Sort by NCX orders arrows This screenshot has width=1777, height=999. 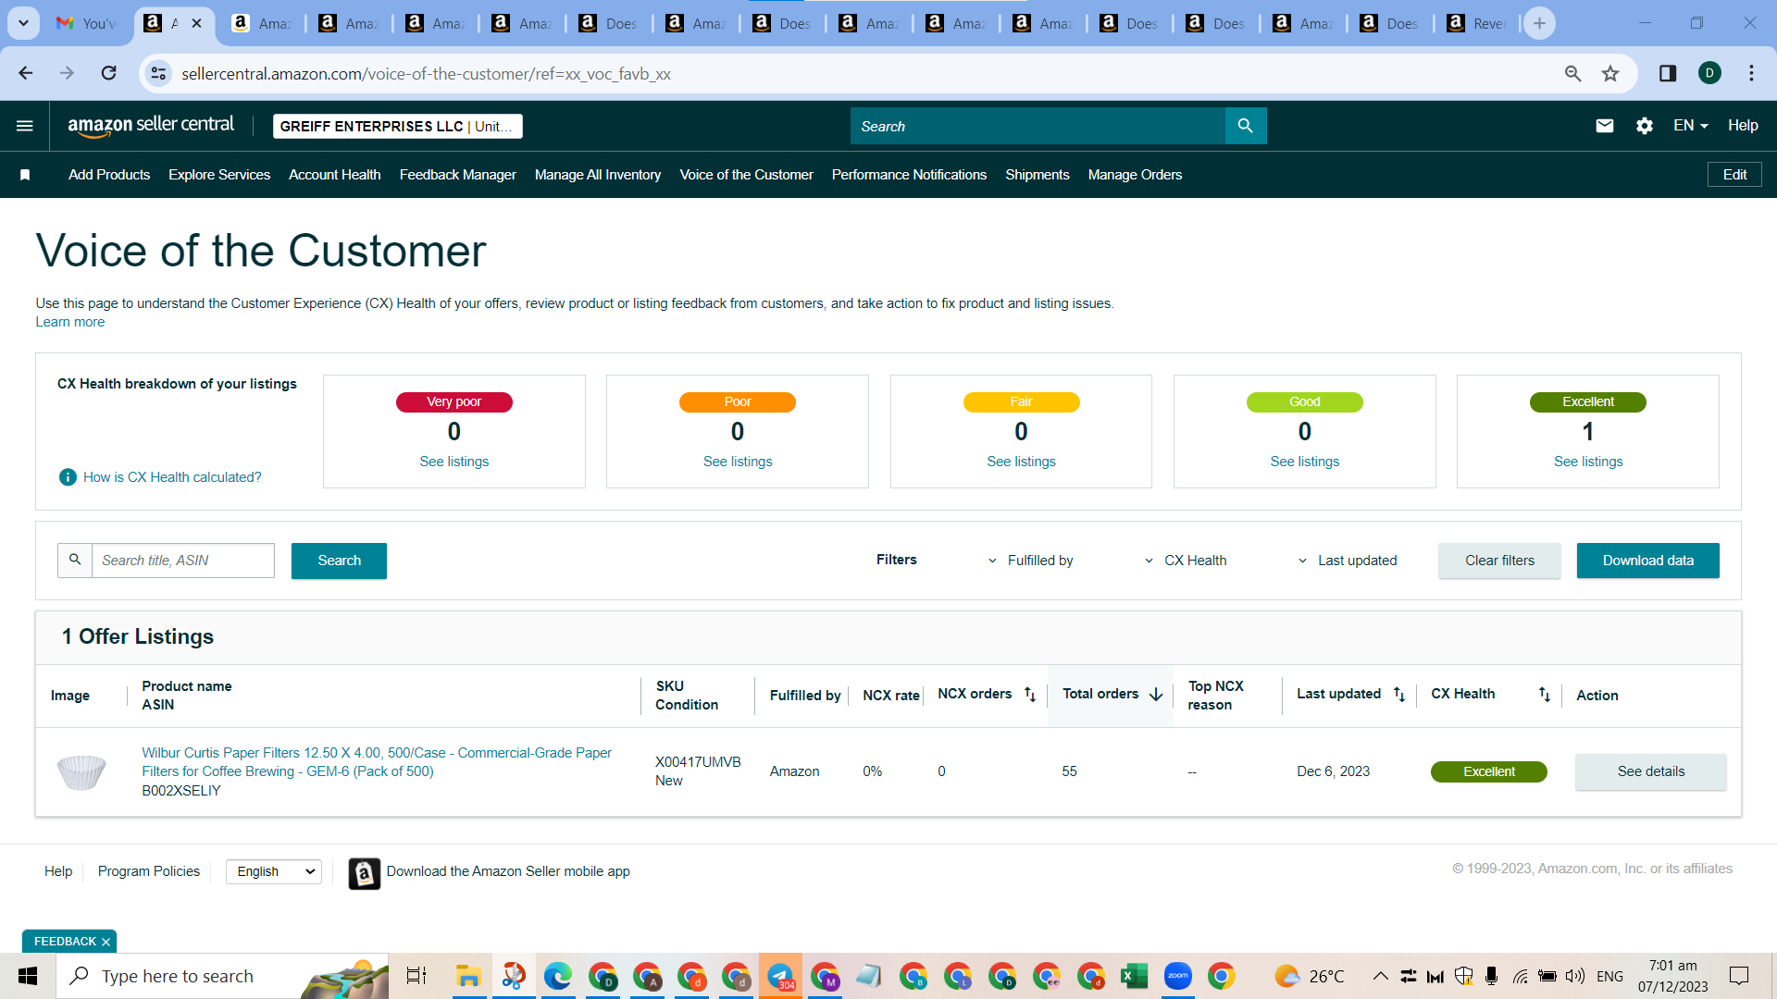point(1030,695)
